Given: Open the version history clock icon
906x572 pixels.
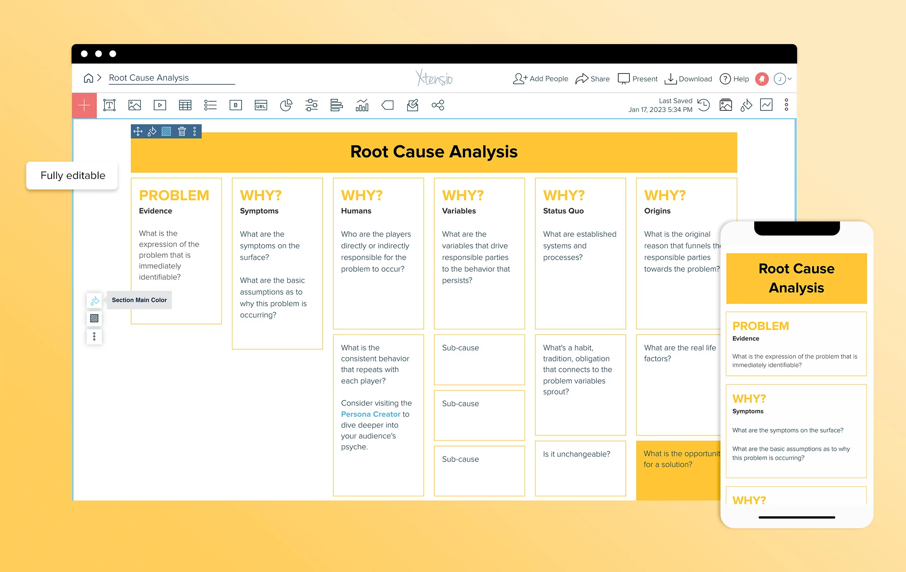Looking at the screenshot, I should (x=703, y=105).
